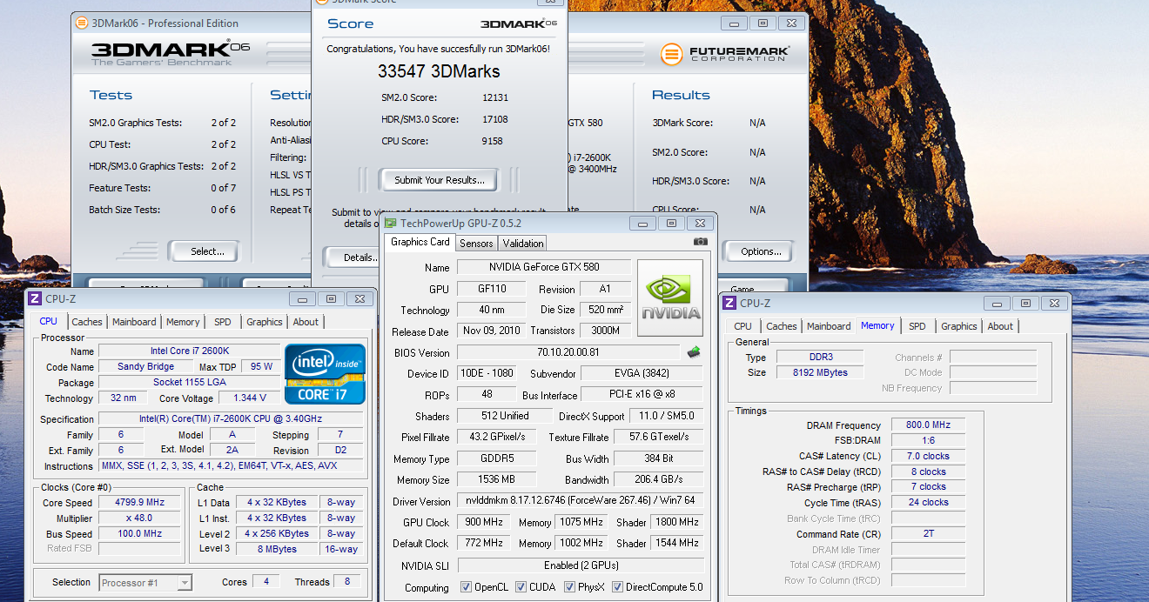Viewport: 1149px width, 602px height.
Task: Click the Core Voltage value 1.344 V
Action: coord(251,398)
